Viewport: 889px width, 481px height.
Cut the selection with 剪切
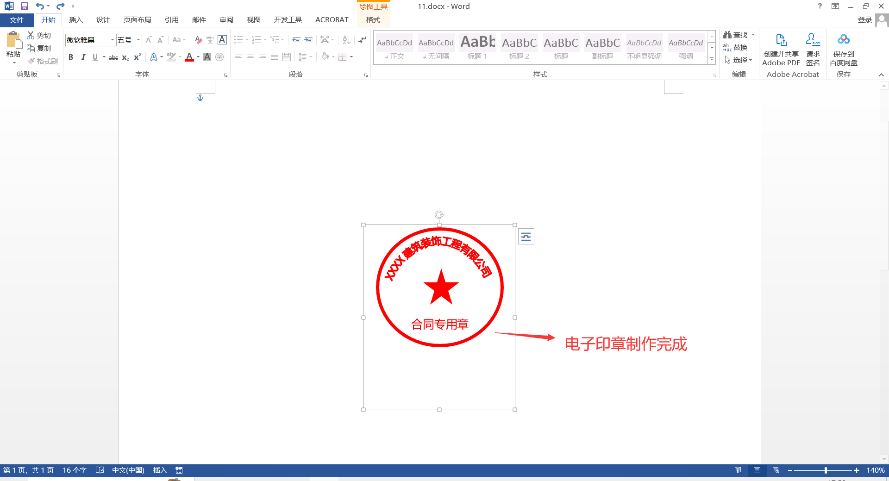39,35
